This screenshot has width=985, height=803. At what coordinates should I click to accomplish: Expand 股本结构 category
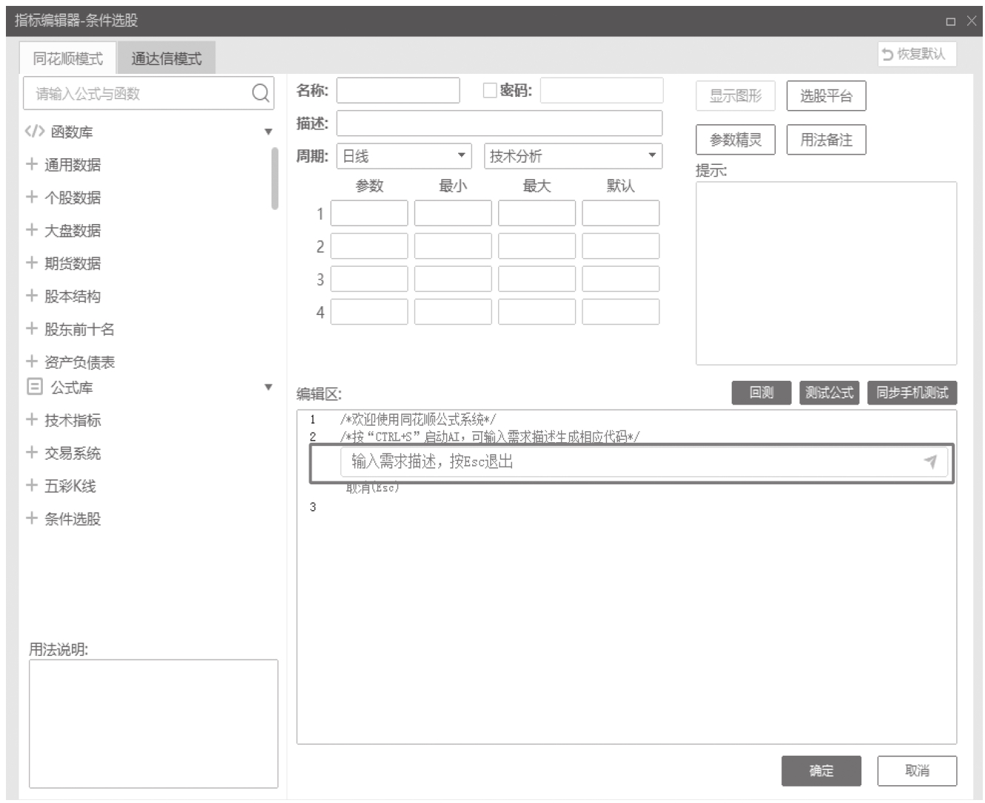pos(32,296)
